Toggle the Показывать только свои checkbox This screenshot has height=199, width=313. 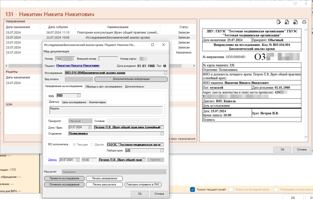click(x=276, y=189)
